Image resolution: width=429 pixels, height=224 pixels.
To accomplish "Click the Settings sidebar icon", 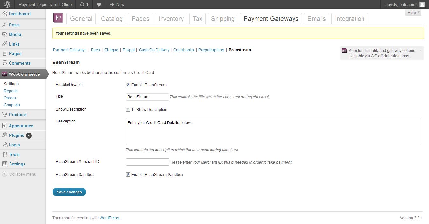I will (4, 164).
